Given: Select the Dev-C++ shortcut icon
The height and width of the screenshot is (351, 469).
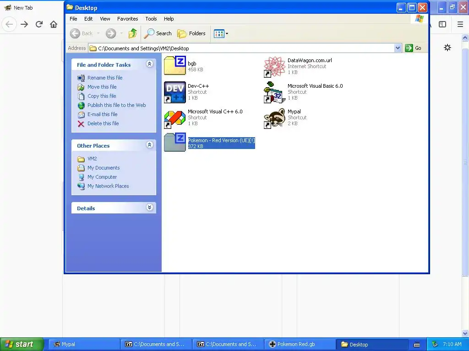Looking at the screenshot, I should [x=175, y=92].
